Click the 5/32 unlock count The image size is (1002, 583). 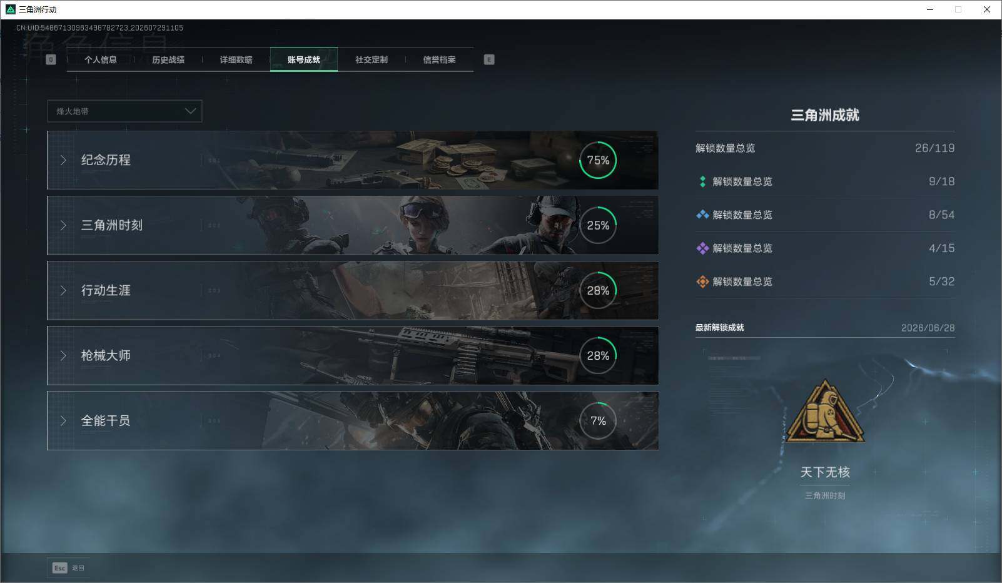click(x=941, y=281)
